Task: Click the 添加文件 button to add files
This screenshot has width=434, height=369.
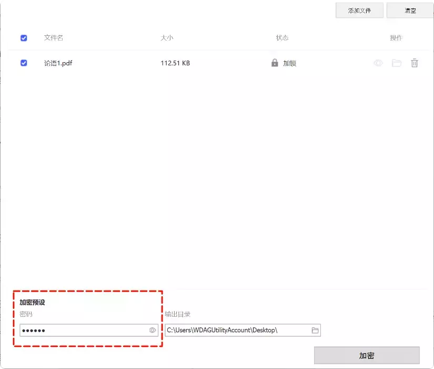Action: click(x=359, y=10)
